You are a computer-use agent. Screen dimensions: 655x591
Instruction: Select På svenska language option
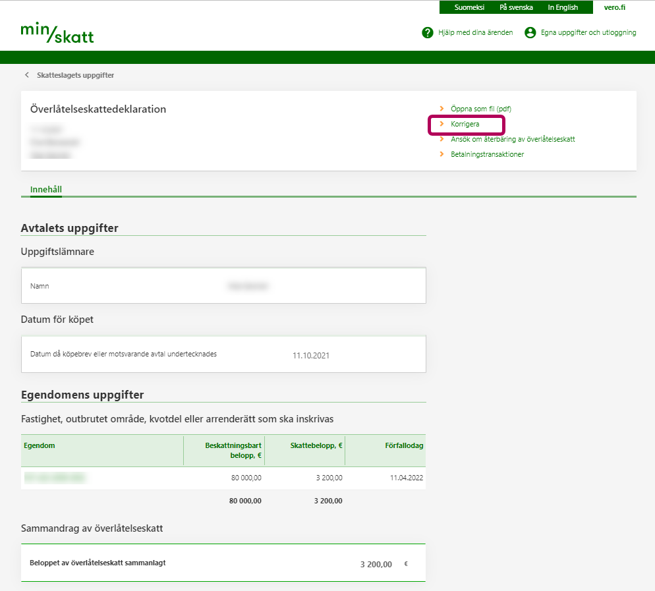516,7
